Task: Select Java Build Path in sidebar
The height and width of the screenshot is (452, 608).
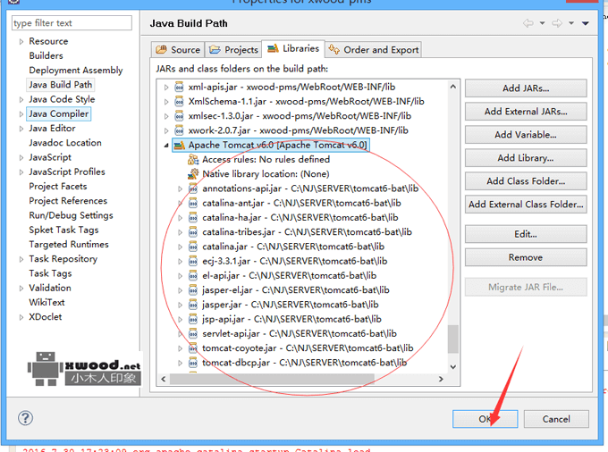Action: (x=61, y=85)
